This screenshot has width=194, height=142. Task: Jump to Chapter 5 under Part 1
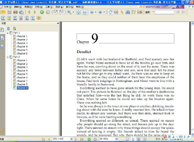pos(22,50)
